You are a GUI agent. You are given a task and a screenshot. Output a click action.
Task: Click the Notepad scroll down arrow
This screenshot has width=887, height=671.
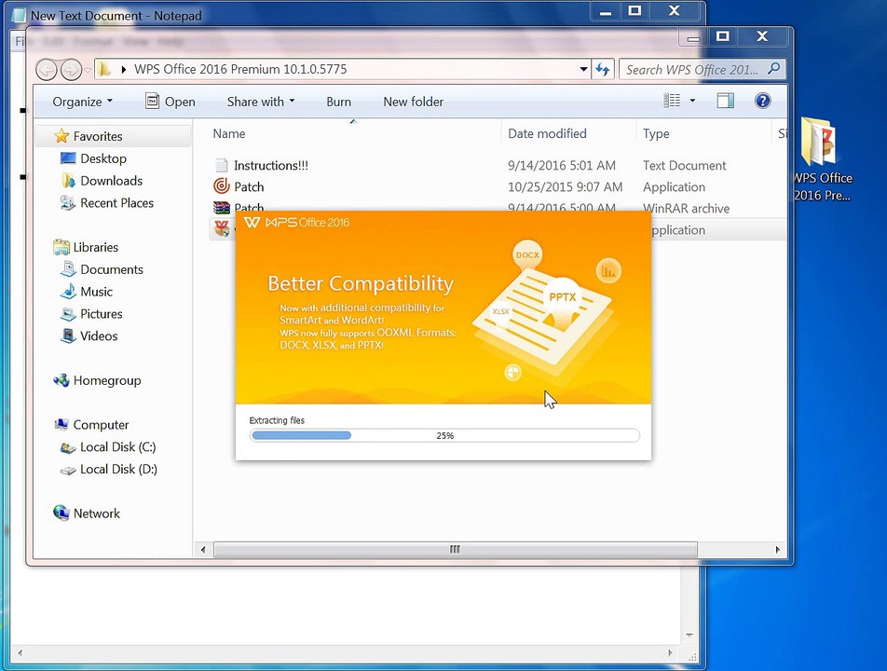689,636
